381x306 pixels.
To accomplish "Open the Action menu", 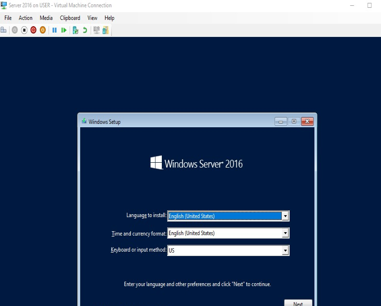I will coord(25,18).
